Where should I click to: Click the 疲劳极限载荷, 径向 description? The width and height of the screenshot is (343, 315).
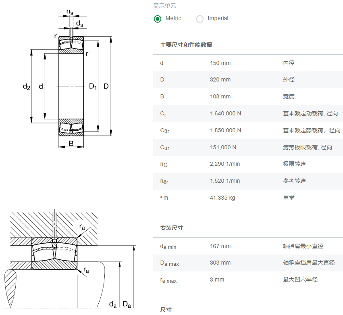click(308, 147)
